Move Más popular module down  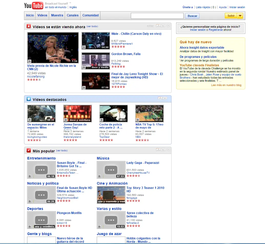pyautogui.click(x=163, y=150)
